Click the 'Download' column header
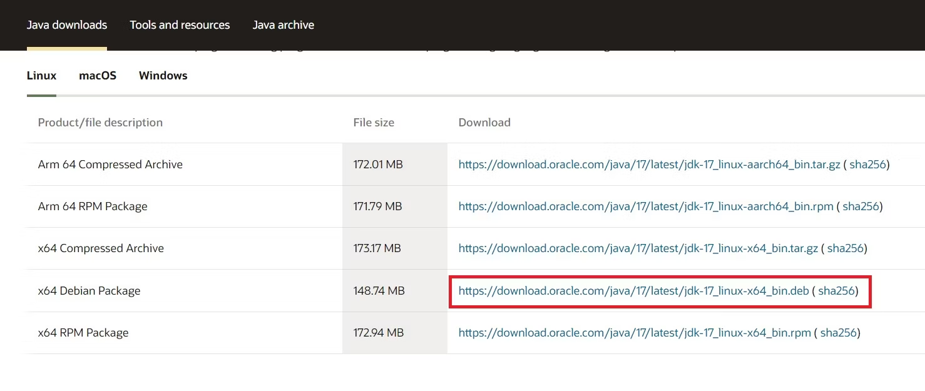The width and height of the screenshot is (925, 391). click(x=484, y=123)
